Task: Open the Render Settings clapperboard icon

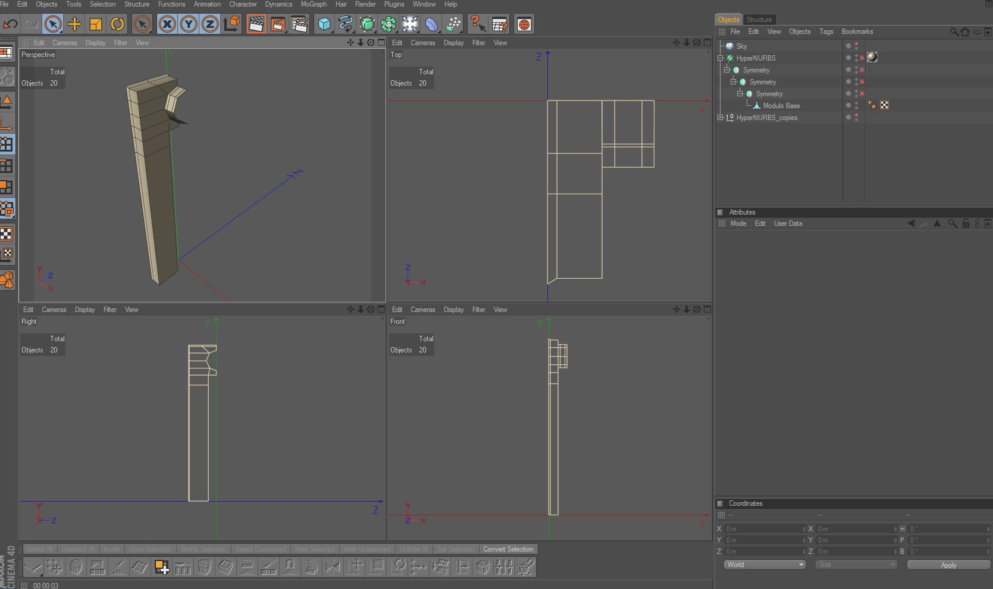Action: pyautogui.click(x=299, y=24)
